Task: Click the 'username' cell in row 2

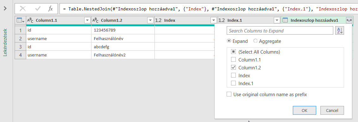Action: click(x=59, y=39)
